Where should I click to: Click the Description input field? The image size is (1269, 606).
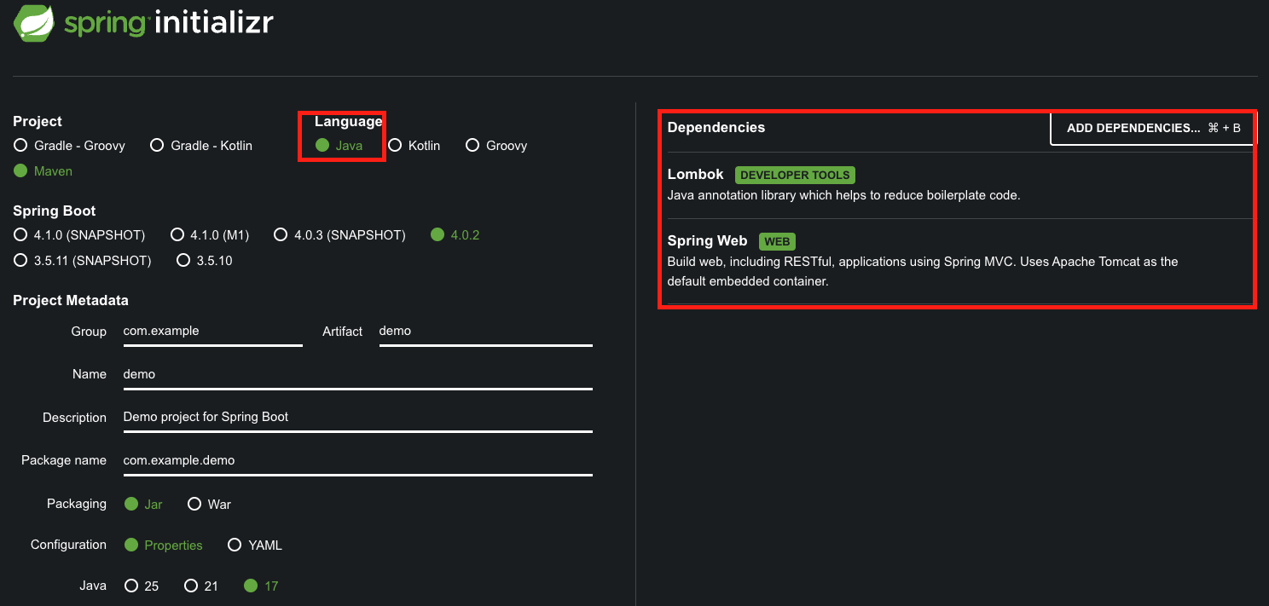pyautogui.click(x=357, y=418)
